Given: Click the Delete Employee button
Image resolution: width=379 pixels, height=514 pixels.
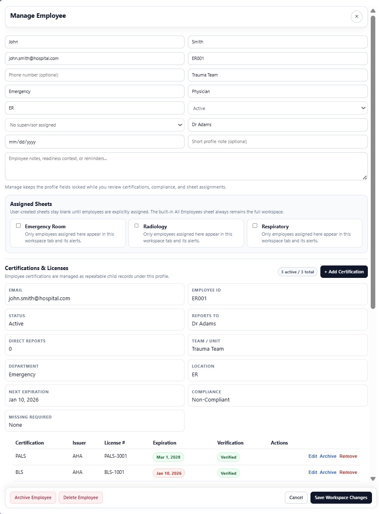Looking at the screenshot, I should (81, 497).
